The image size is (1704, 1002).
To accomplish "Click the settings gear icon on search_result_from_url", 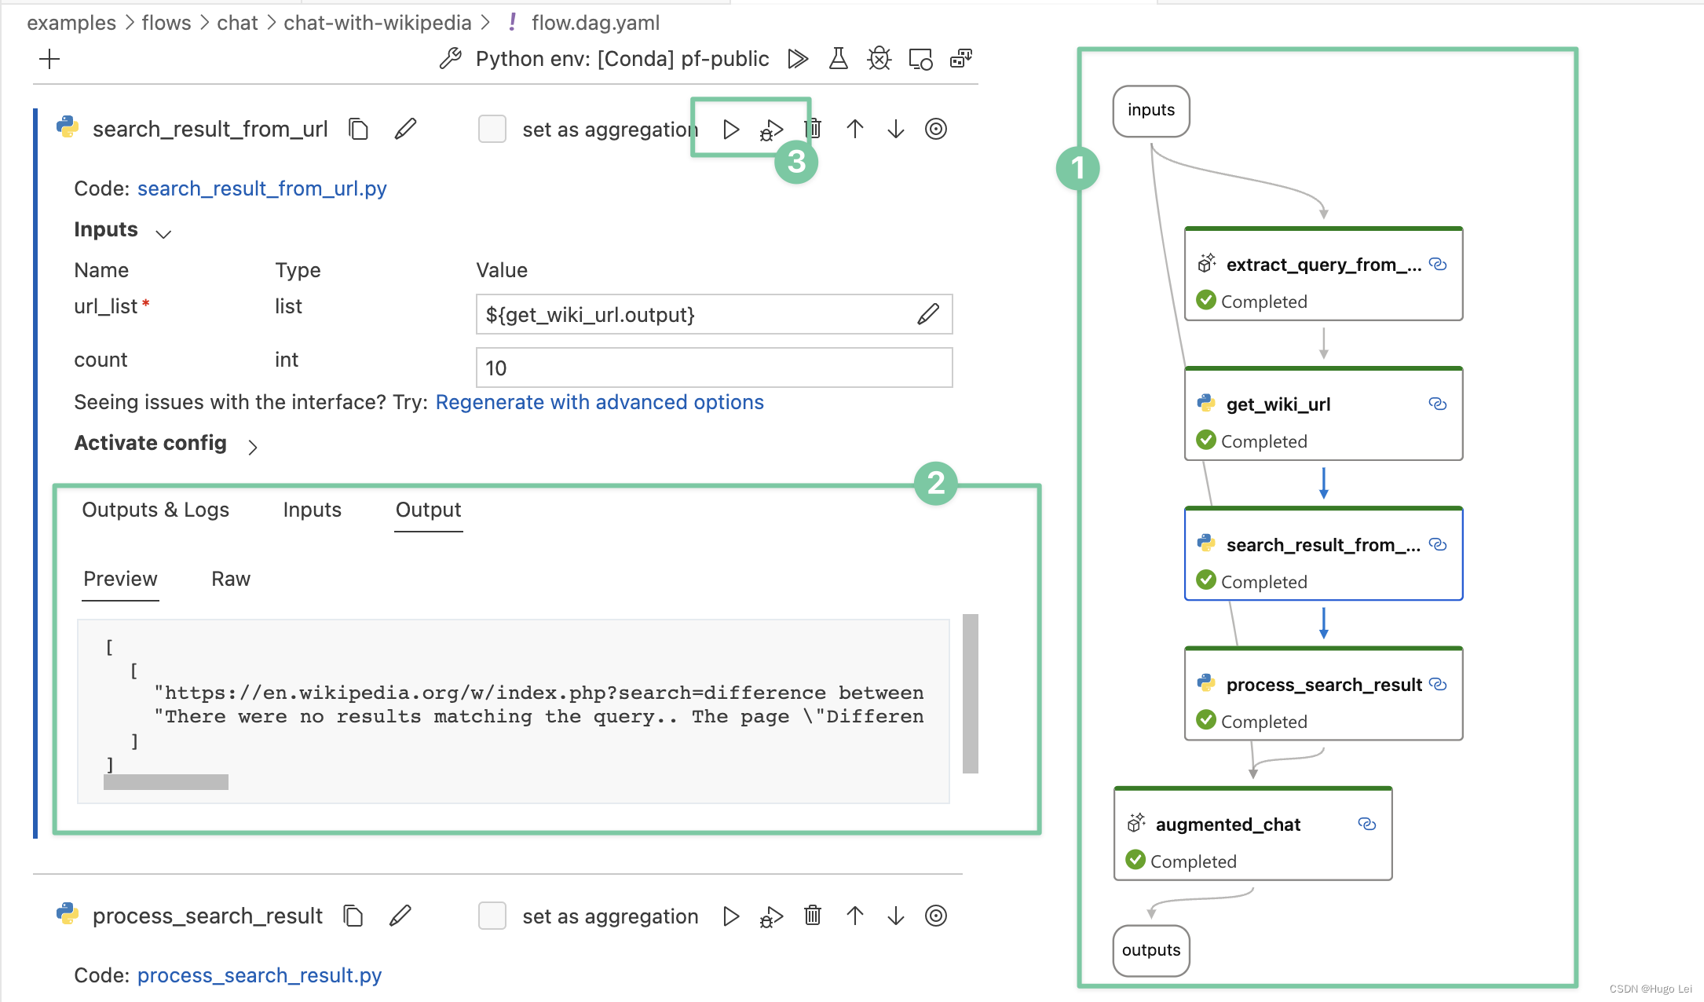I will [938, 129].
